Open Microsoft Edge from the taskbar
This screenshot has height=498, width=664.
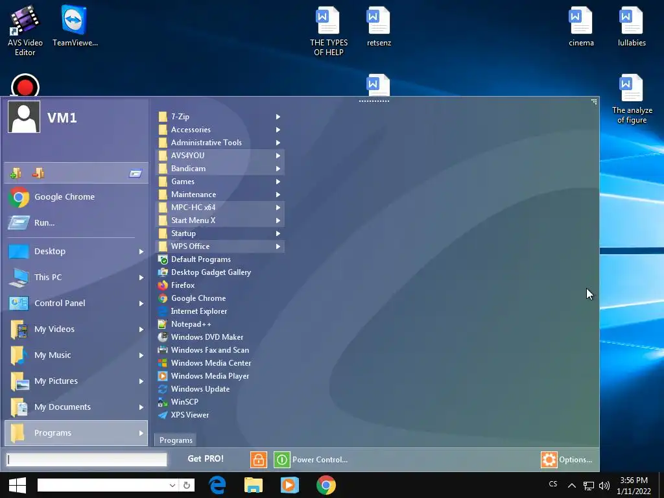[217, 485]
